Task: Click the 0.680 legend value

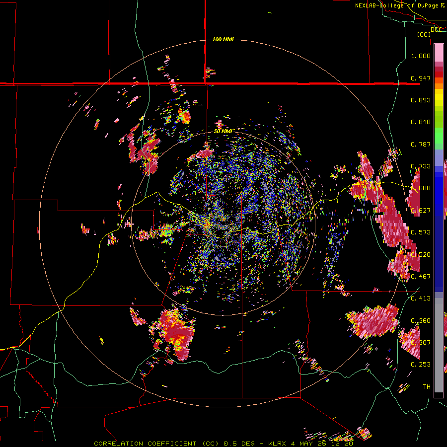Action: pyautogui.click(x=421, y=188)
